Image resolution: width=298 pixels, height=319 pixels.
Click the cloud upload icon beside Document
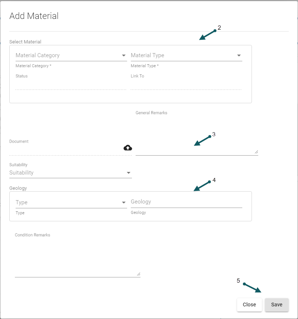[128, 148]
